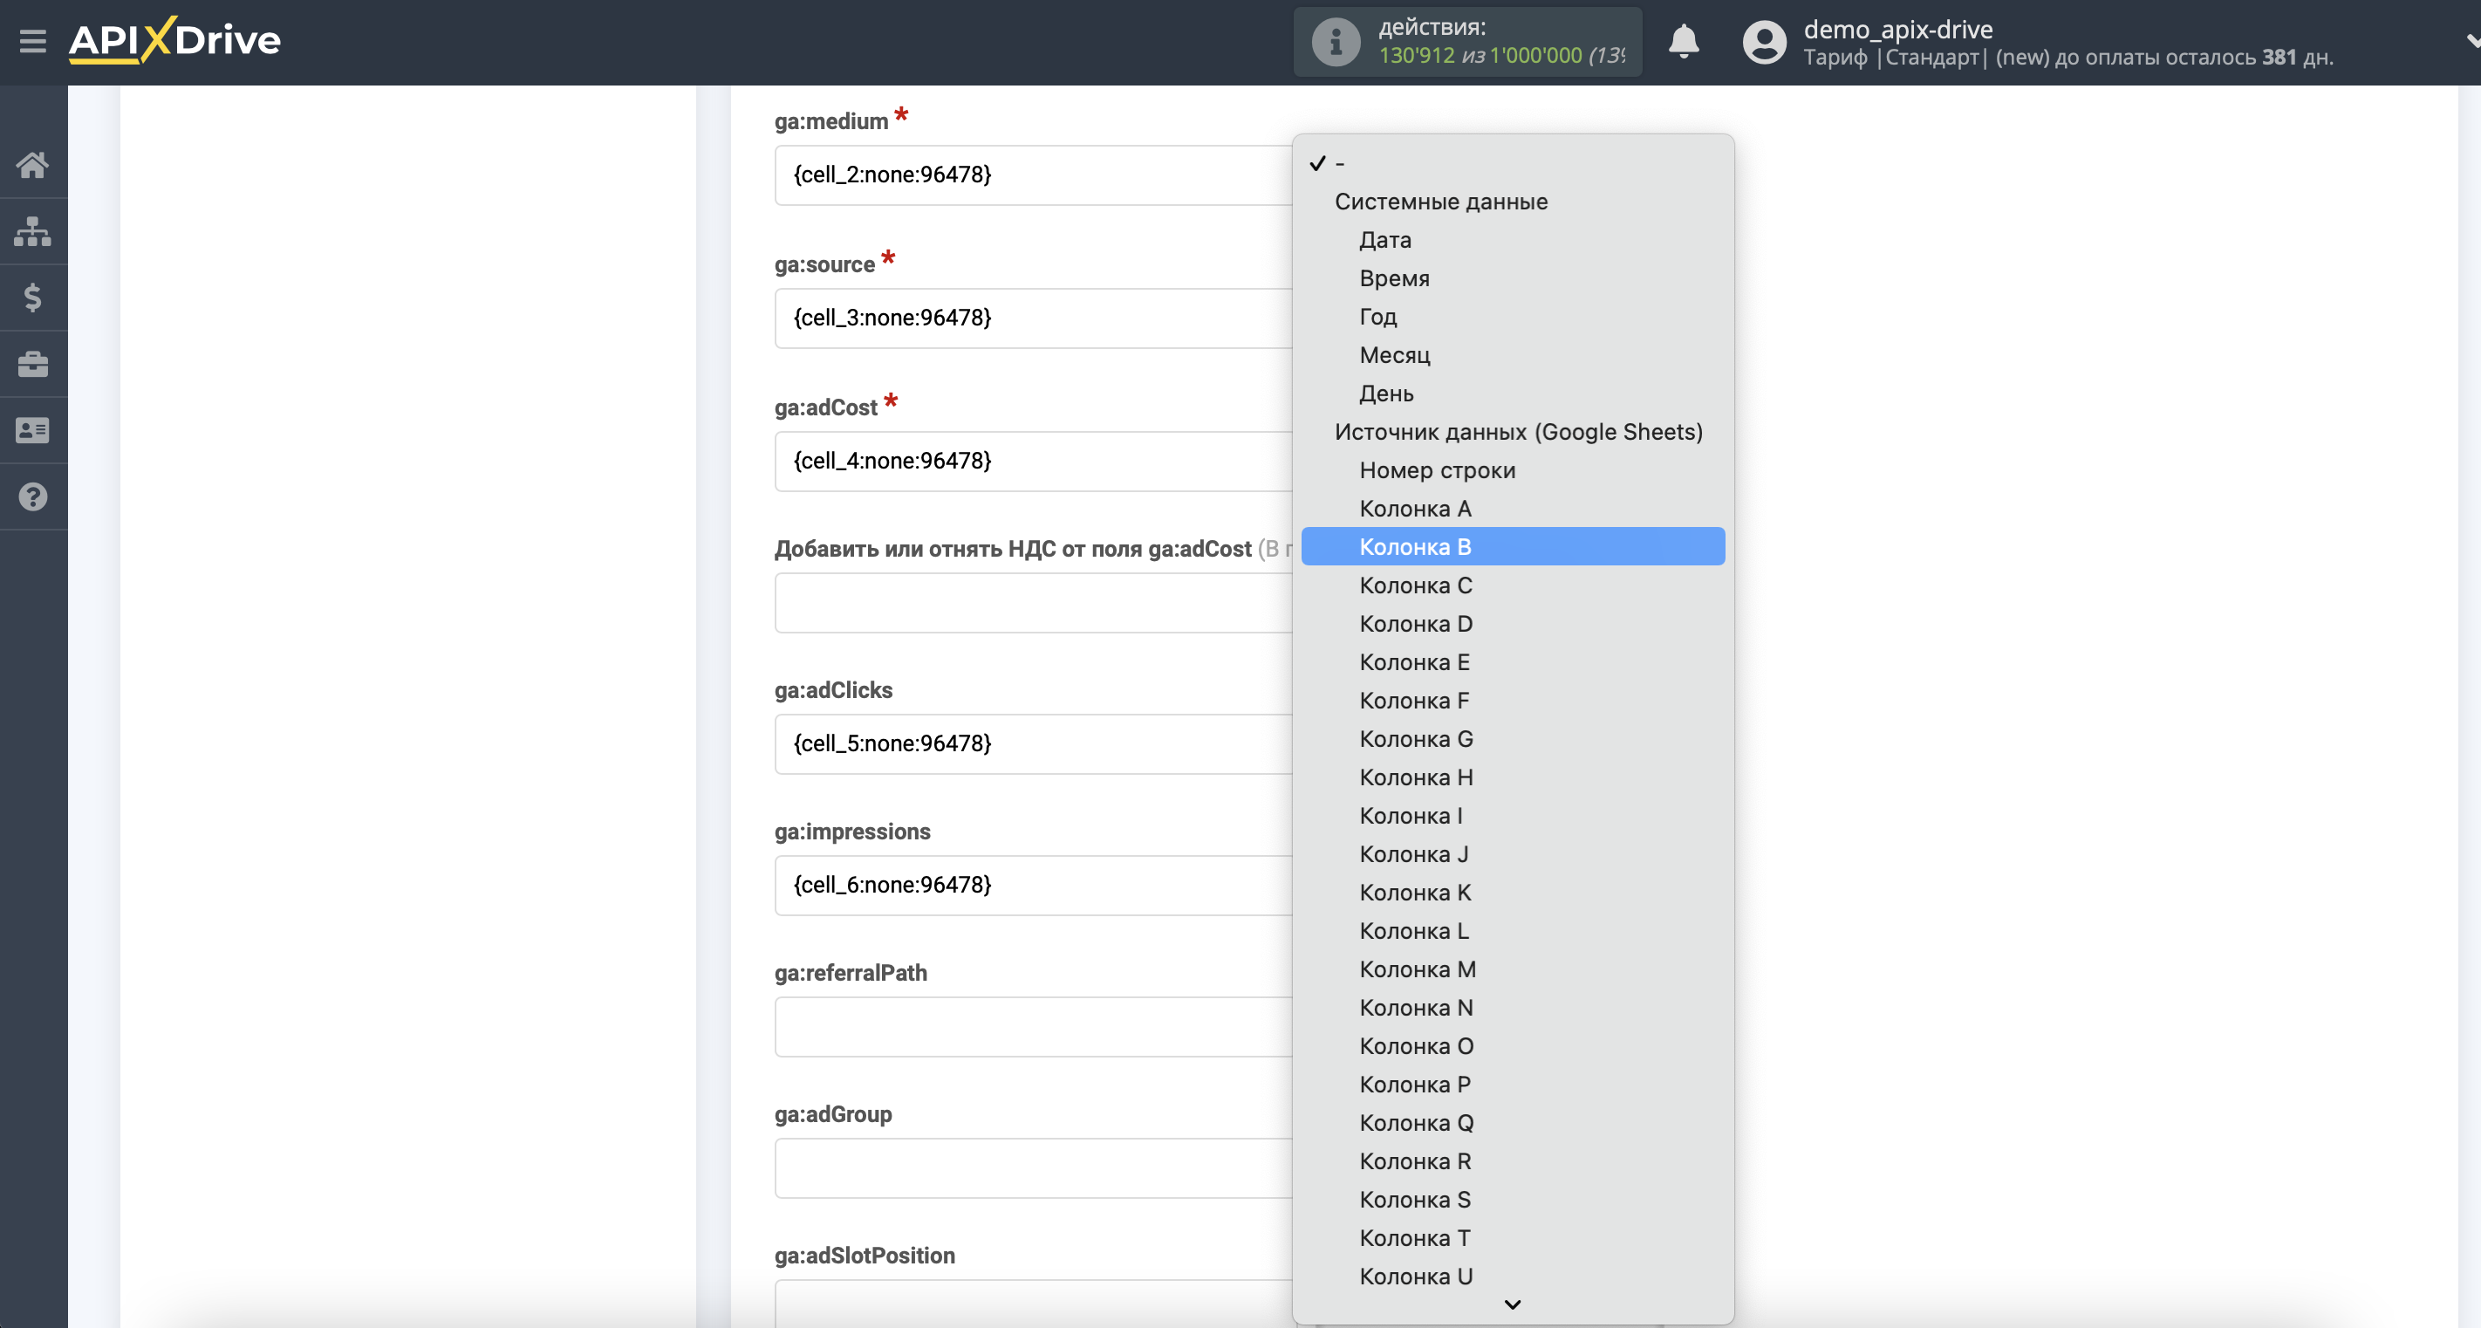Select Дата option in dropdown
Screen dimensions: 2481x1328
click(1512, 240)
